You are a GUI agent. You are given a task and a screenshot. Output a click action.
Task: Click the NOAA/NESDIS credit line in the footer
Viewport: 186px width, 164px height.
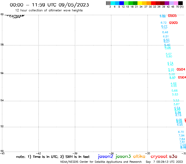(101, 162)
